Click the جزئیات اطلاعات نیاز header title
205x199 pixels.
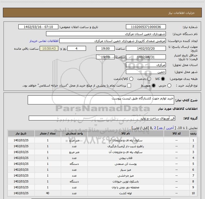pos(182,13)
